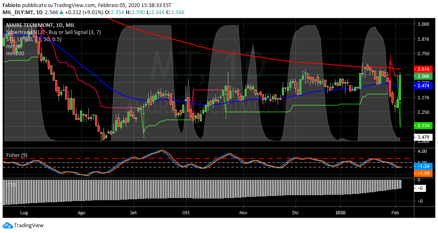Click the green 2.566 current price tag
This screenshot has width=438, height=233.
point(424,76)
